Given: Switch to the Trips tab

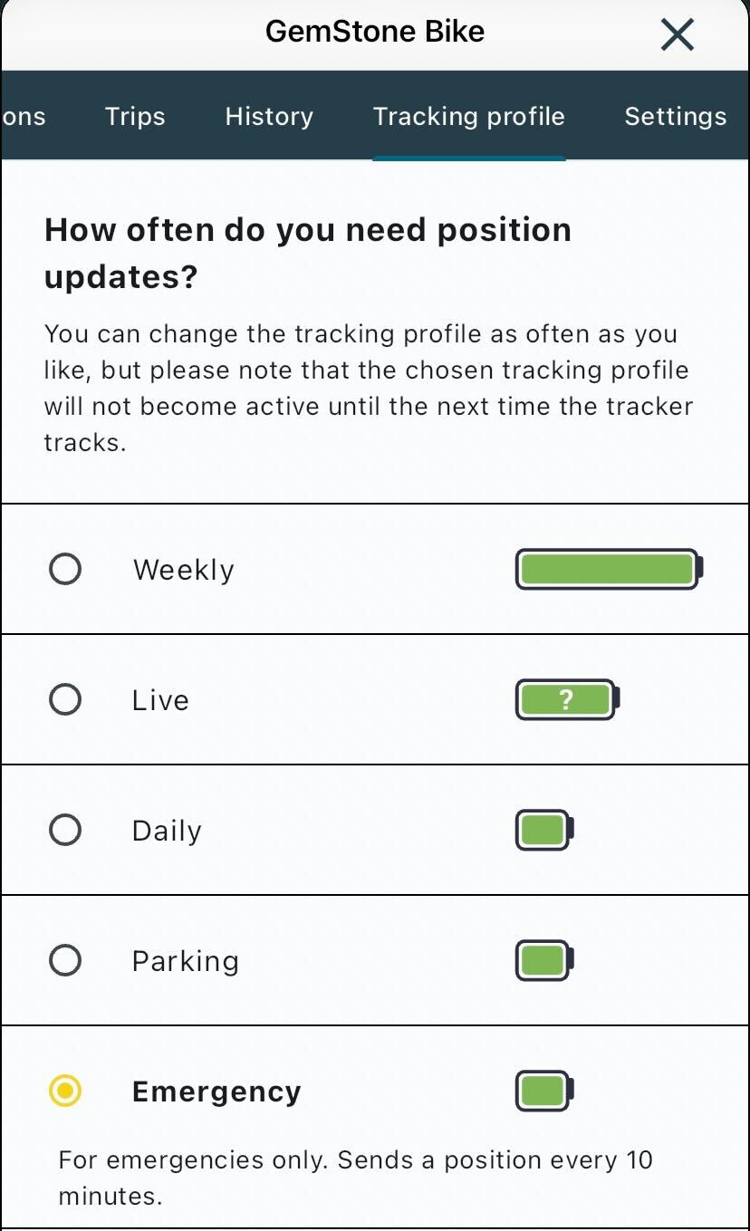Looking at the screenshot, I should [134, 116].
